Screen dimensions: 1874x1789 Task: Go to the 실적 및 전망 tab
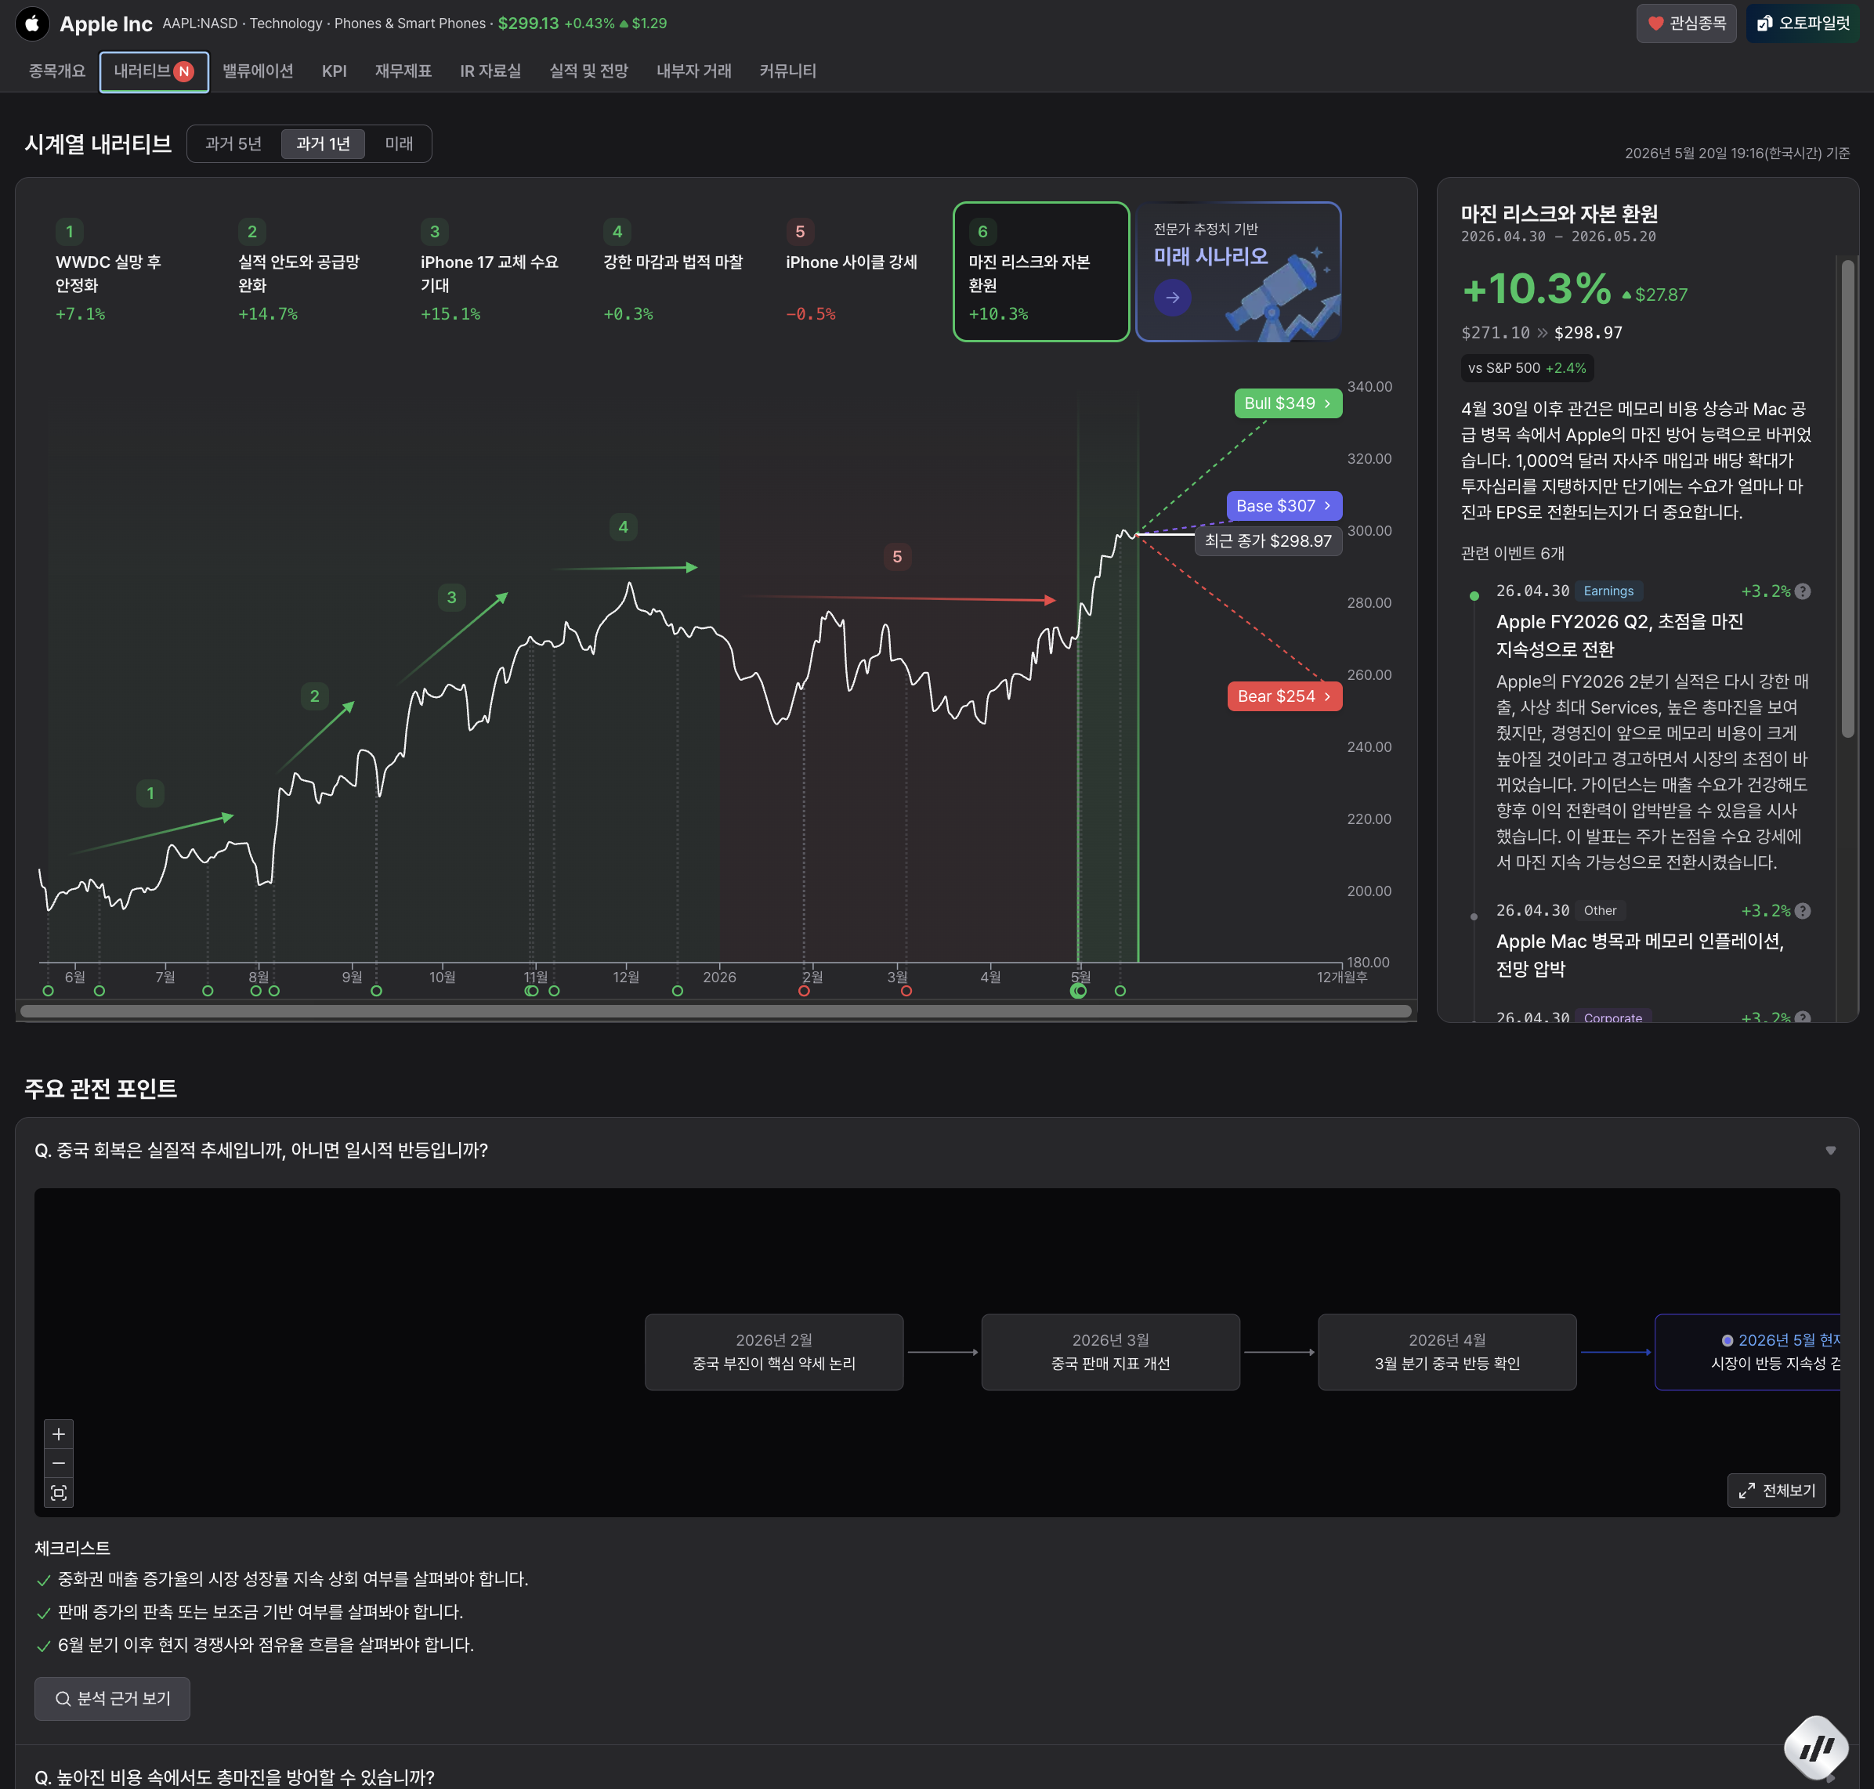588,71
